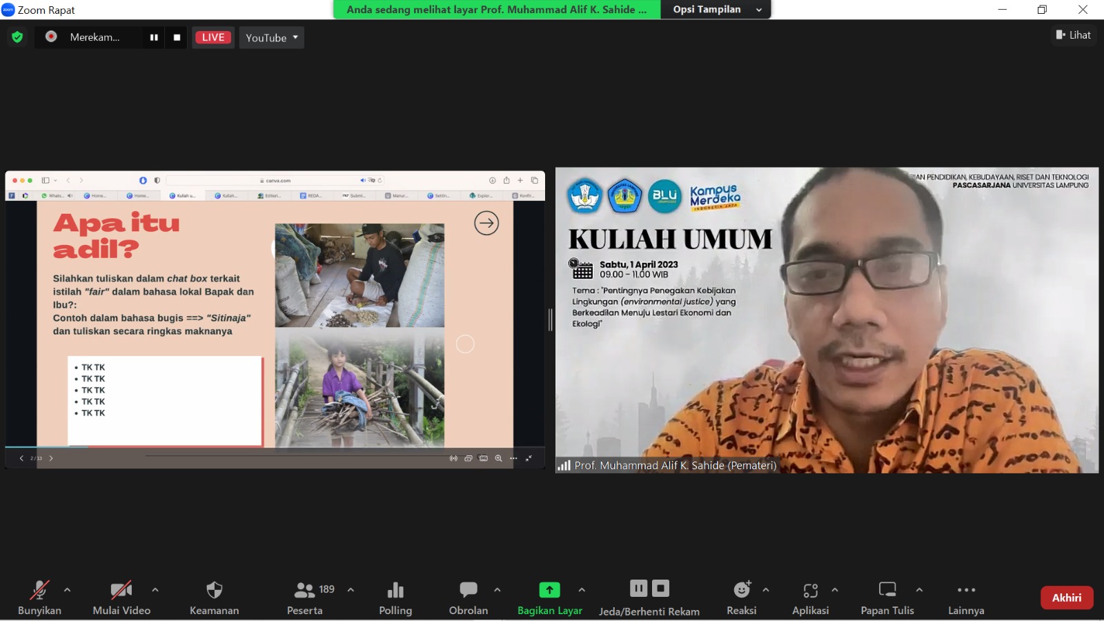Expand audio options arrow beside Bunyikan
The width and height of the screenshot is (1104, 621).
coord(67,590)
